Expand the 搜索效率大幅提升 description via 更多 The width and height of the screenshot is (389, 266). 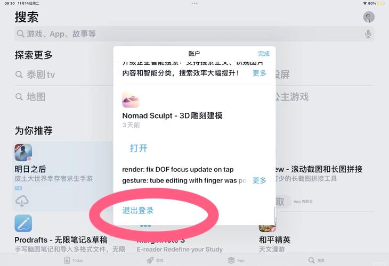pyautogui.click(x=259, y=73)
